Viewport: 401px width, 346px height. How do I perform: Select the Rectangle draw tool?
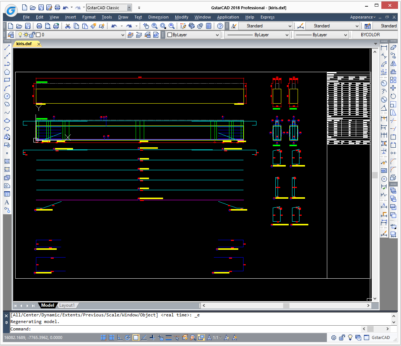[7, 80]
